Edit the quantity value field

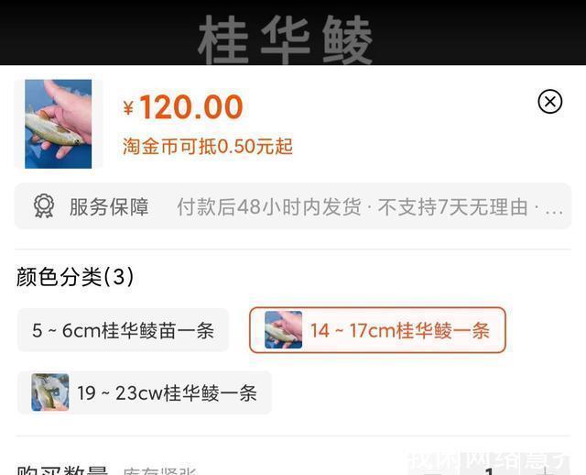tap(490, 471)
